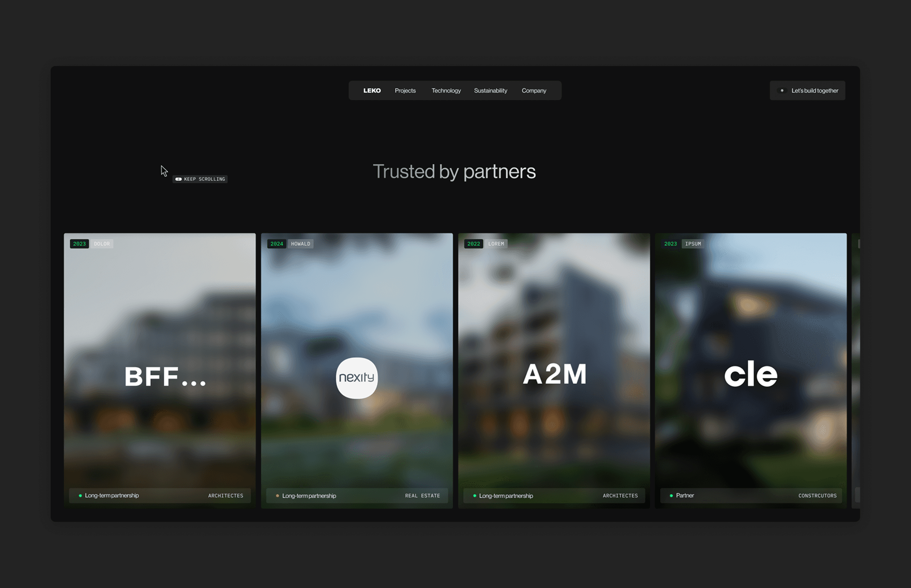Click the A2M logo on third card

coord(554,374)
